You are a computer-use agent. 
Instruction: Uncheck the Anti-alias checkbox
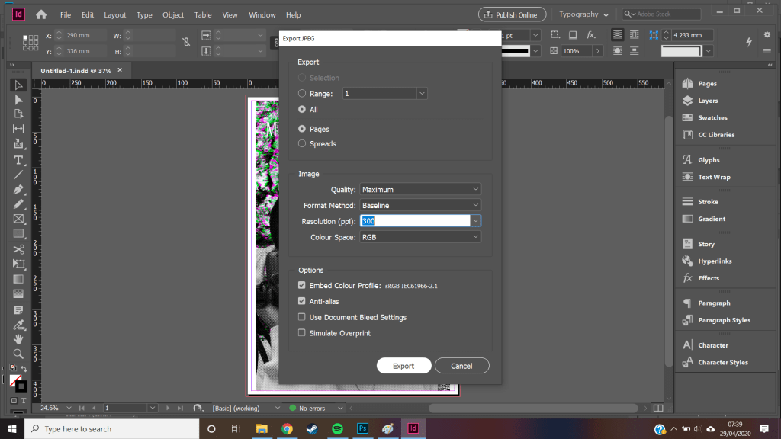coord(303,301)
